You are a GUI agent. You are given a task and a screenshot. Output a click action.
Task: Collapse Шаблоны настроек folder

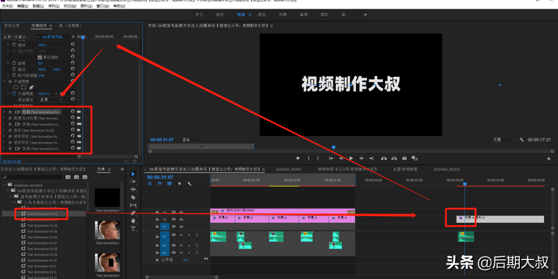[x=5, y=185]
